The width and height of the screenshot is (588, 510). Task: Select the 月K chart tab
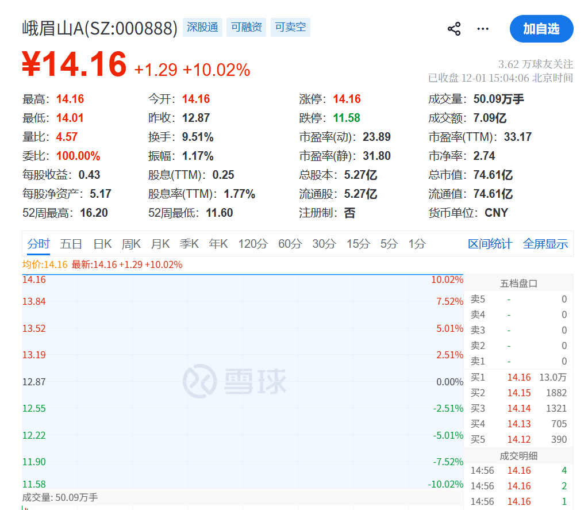[x=160, y=244]
